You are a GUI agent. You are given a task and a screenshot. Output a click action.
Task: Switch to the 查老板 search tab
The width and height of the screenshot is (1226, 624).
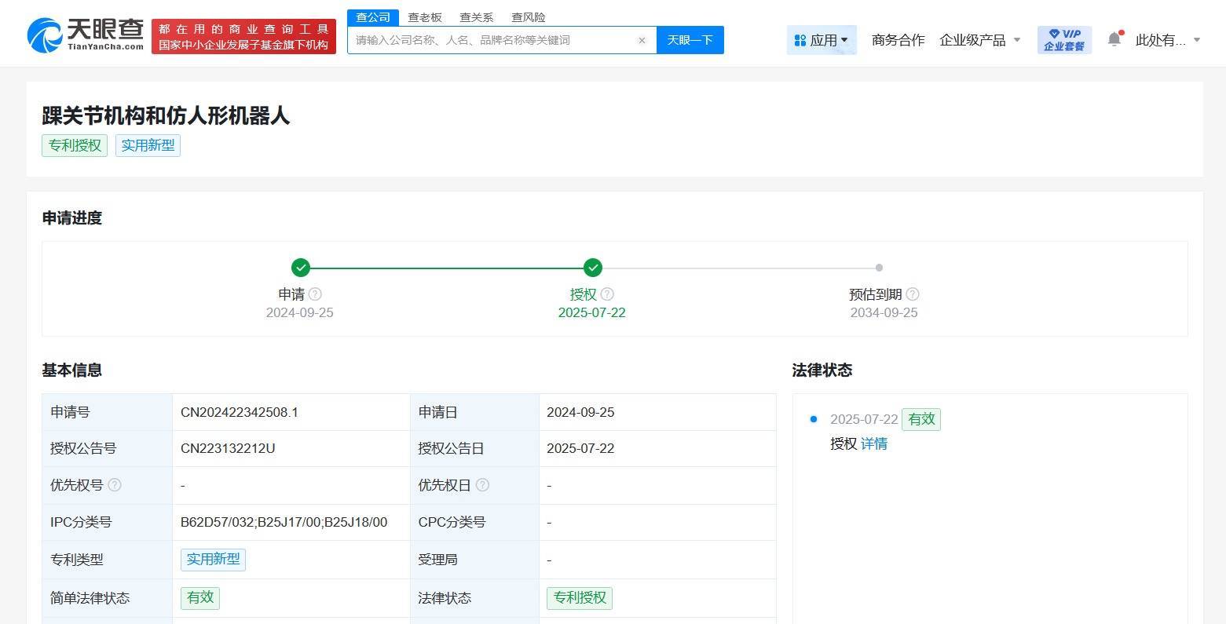pos(425,17)
